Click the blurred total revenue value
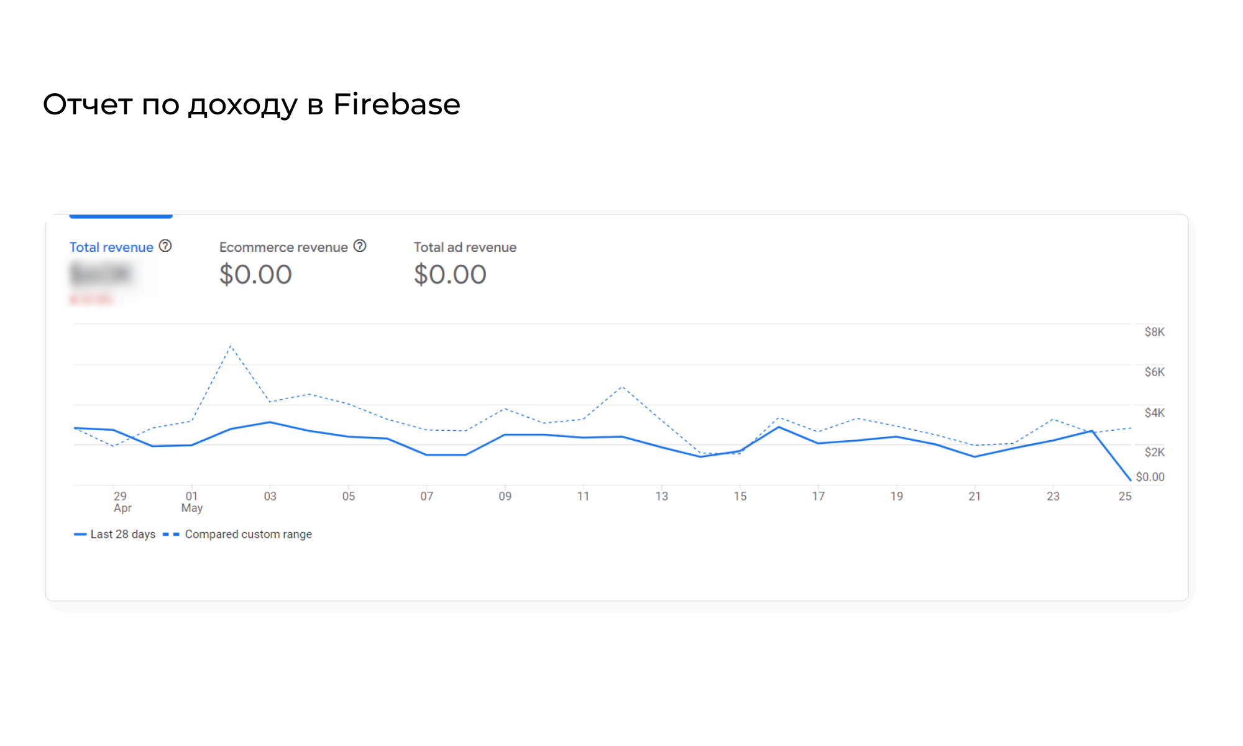The image size is (1243, 746). (101, 274)
